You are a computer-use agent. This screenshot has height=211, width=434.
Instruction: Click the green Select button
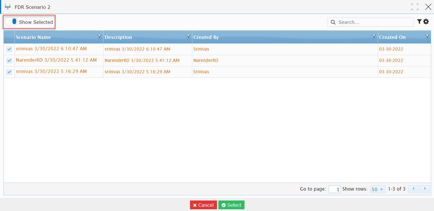pyautogui.click(x=231, y=205)
